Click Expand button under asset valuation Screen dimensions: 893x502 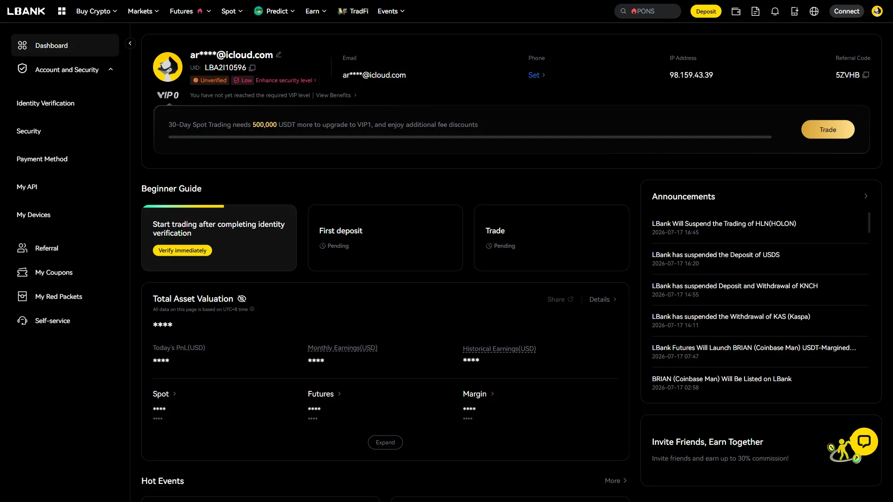tap(385, 443)
